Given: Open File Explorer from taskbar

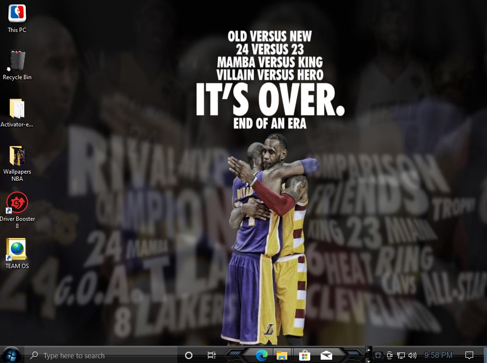Looking at the screenshot, I should (281, 355).
